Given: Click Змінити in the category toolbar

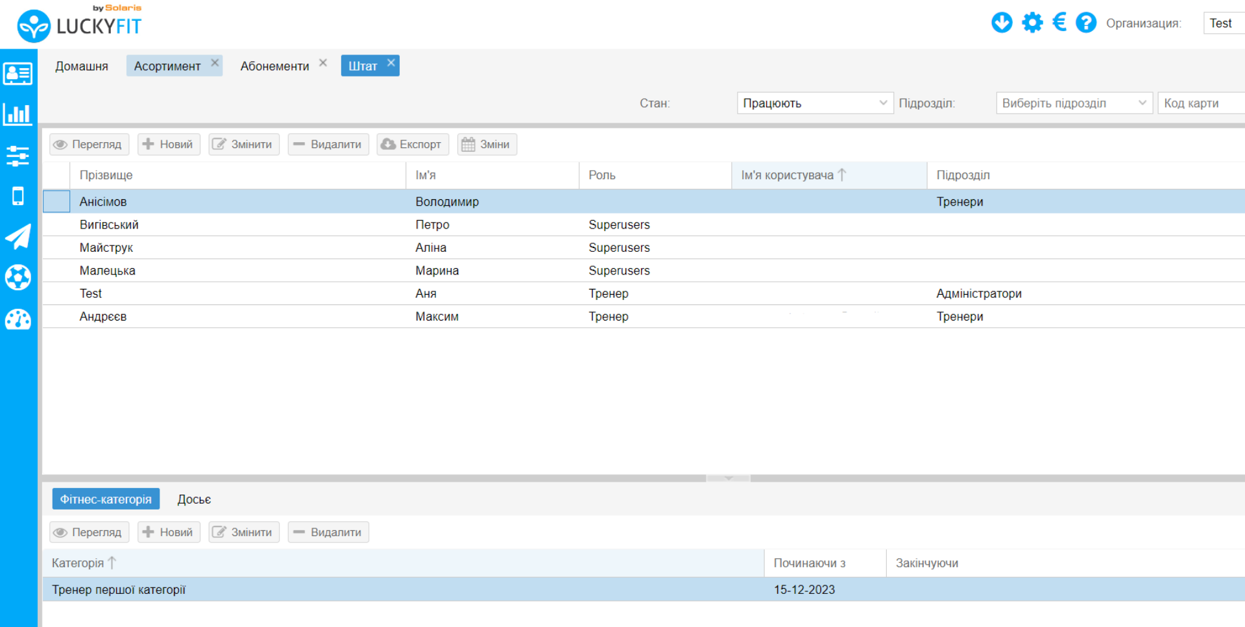Looking at the screenshot, I should click(244, 532).
